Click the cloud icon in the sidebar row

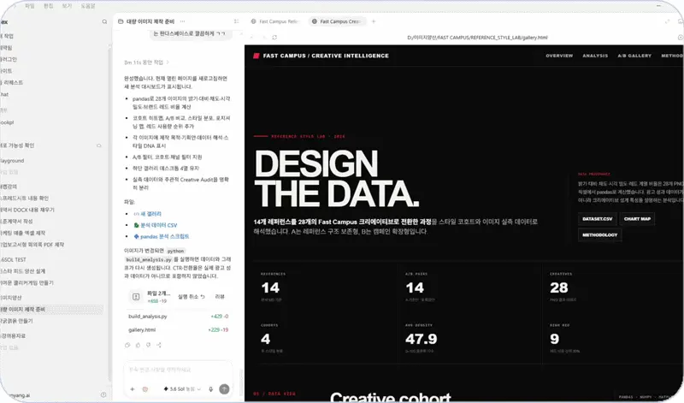point(99,145)
